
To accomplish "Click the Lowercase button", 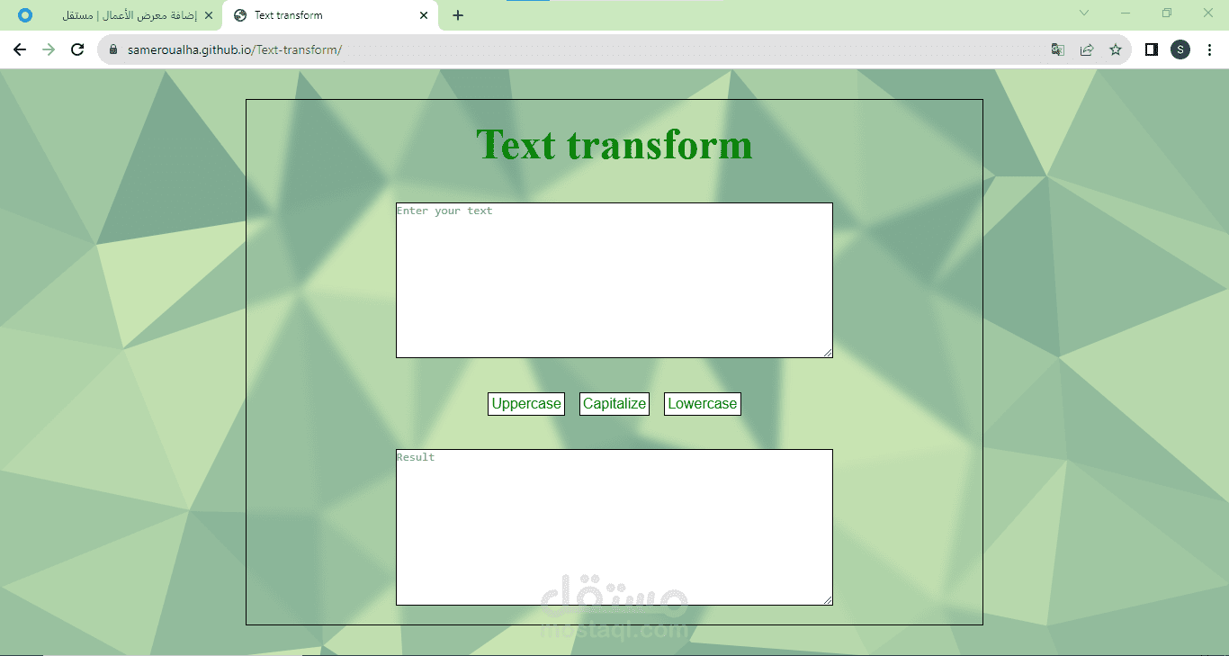I will coord(703,404).
